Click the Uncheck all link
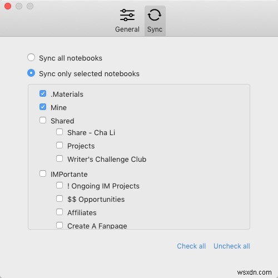 pos(232,246)
